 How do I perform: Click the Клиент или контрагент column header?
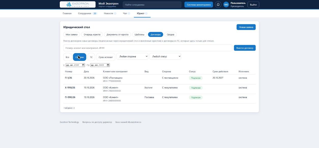115,72
